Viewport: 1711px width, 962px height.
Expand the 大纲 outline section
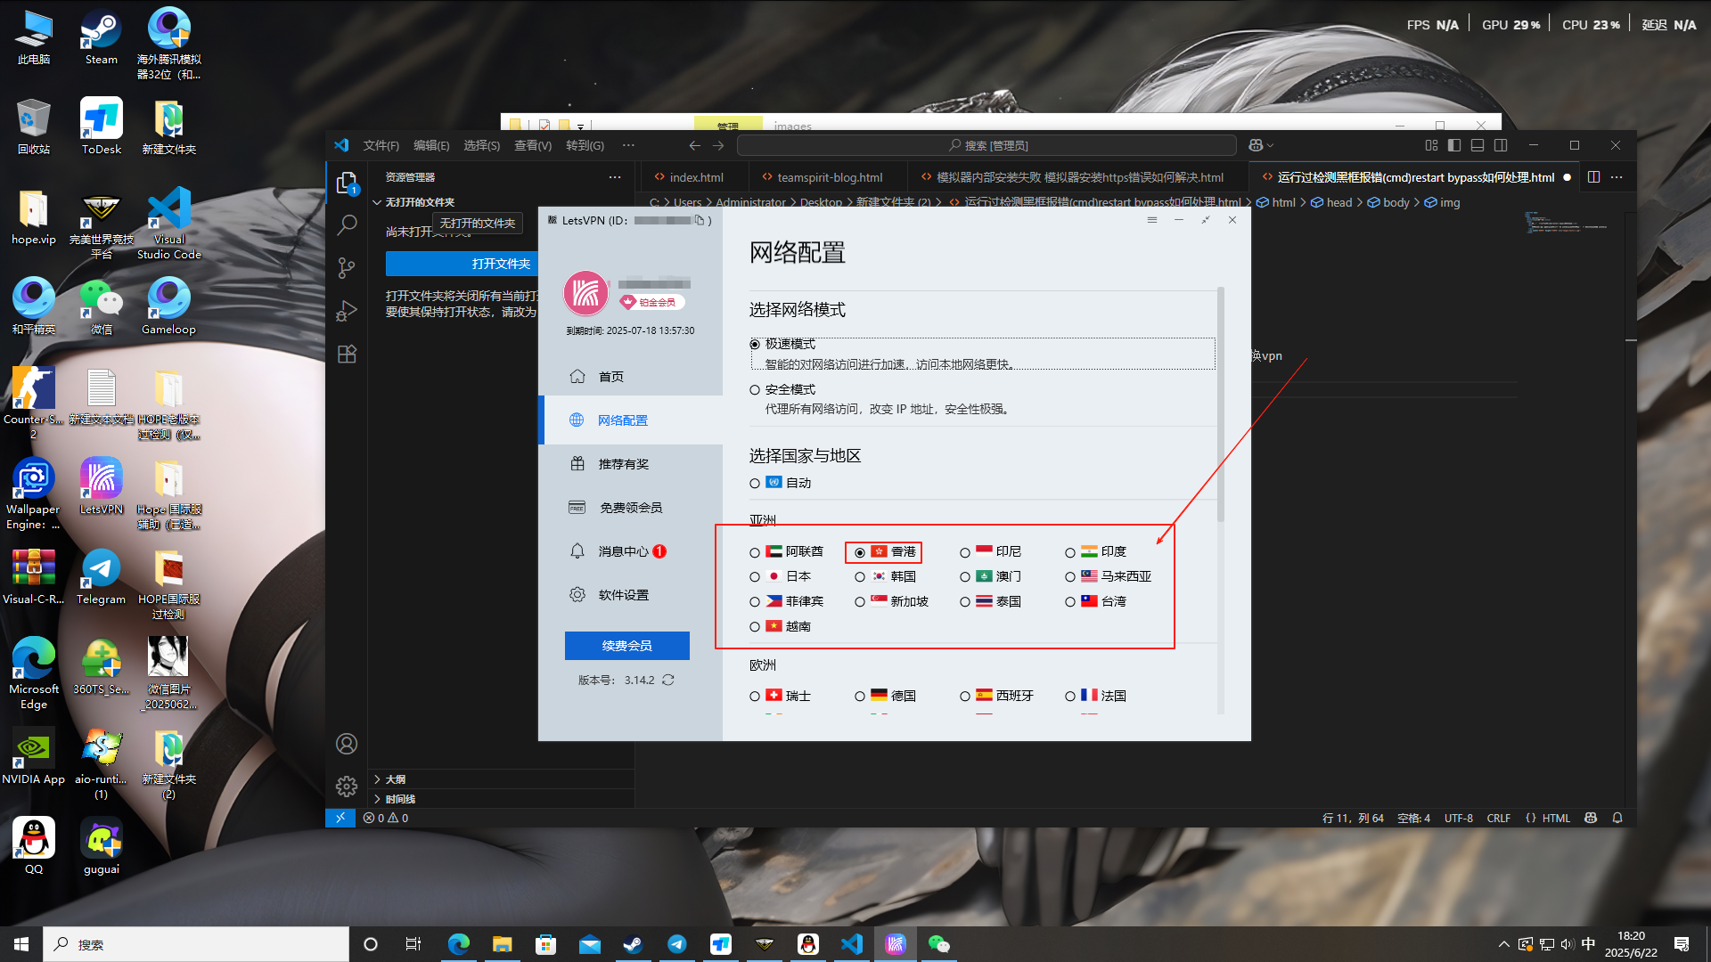[502, 779]
